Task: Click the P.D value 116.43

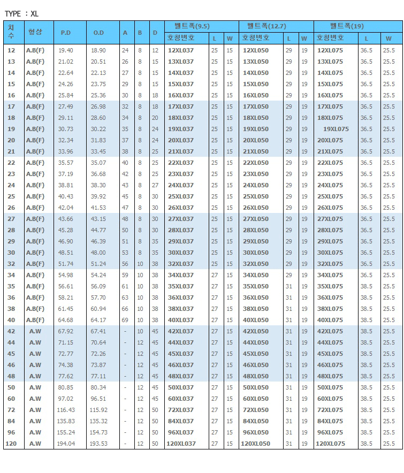Action: click(x=66, y=410)
